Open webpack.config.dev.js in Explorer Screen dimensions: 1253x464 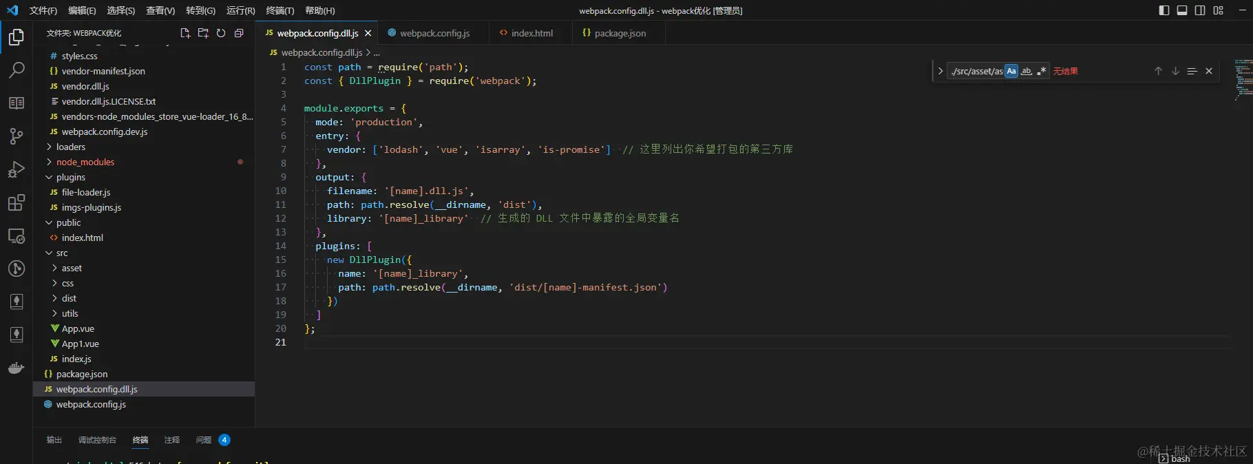point(144,131)
